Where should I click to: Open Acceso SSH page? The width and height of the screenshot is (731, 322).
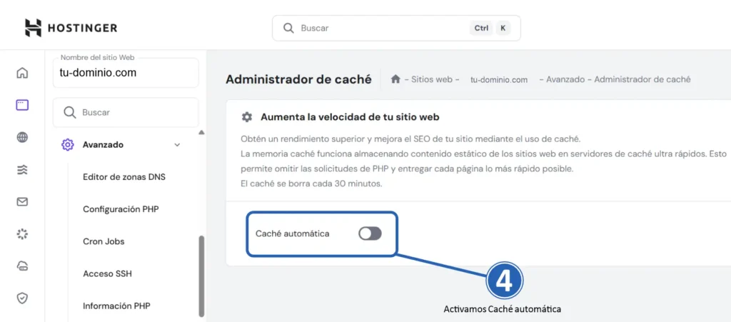pos(107,273)
